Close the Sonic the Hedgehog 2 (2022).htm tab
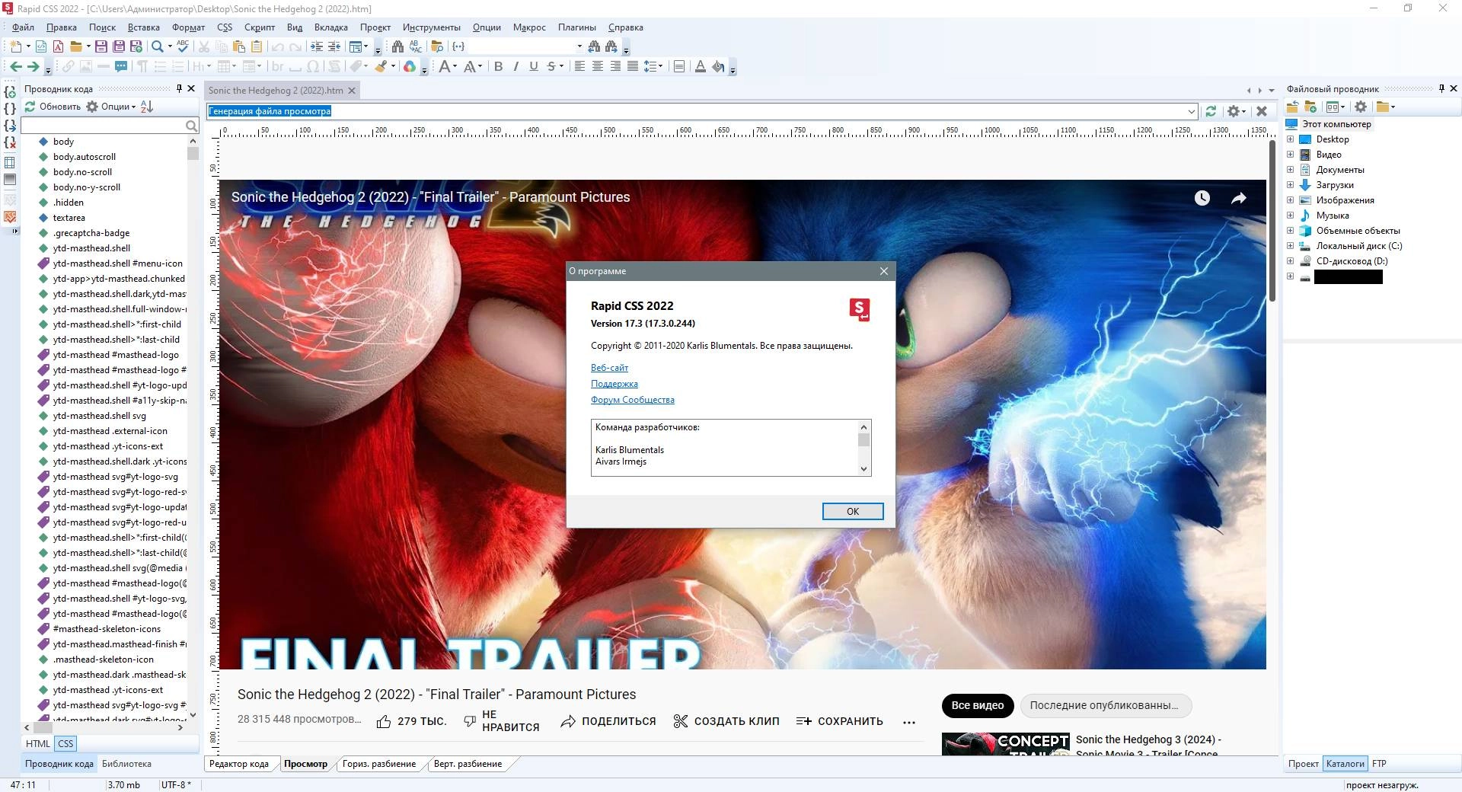Viewport: 1462px width, 792px height. coord(352,91)
